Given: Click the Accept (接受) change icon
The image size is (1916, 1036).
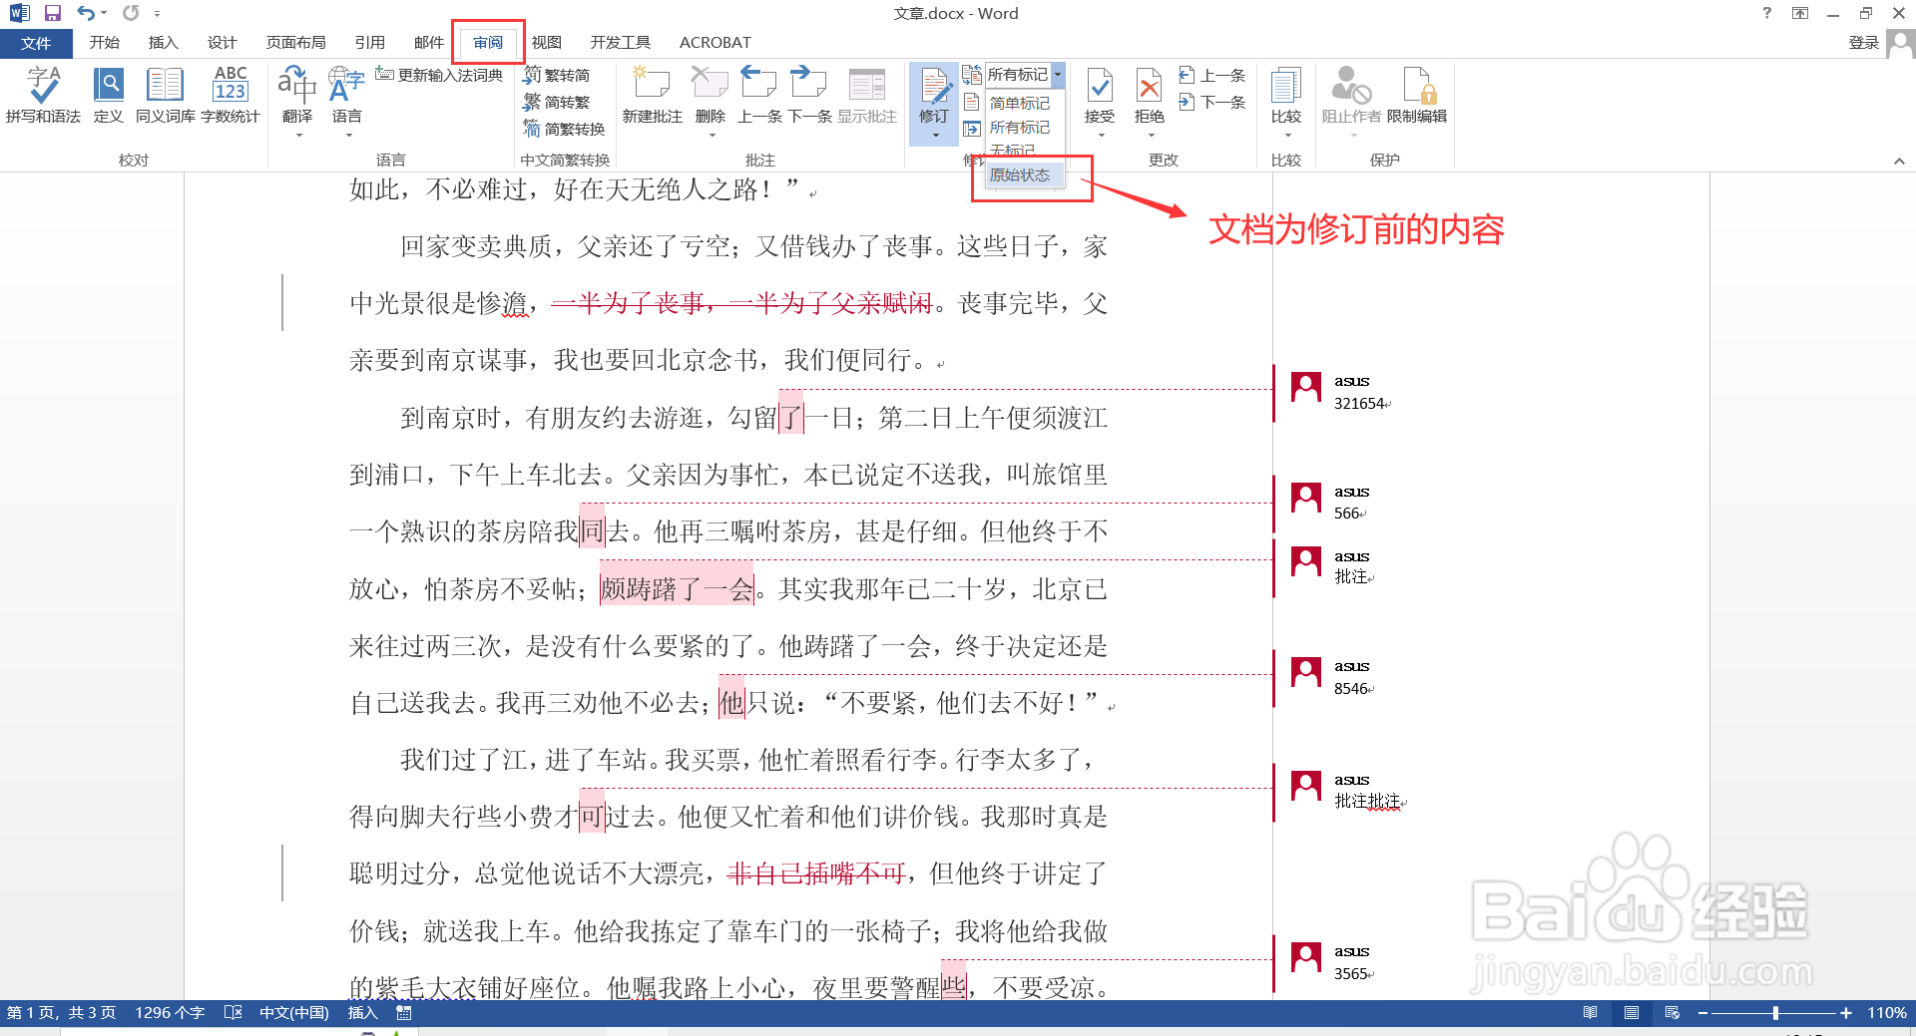Looking at the screenshot, I should (1100, 88).
